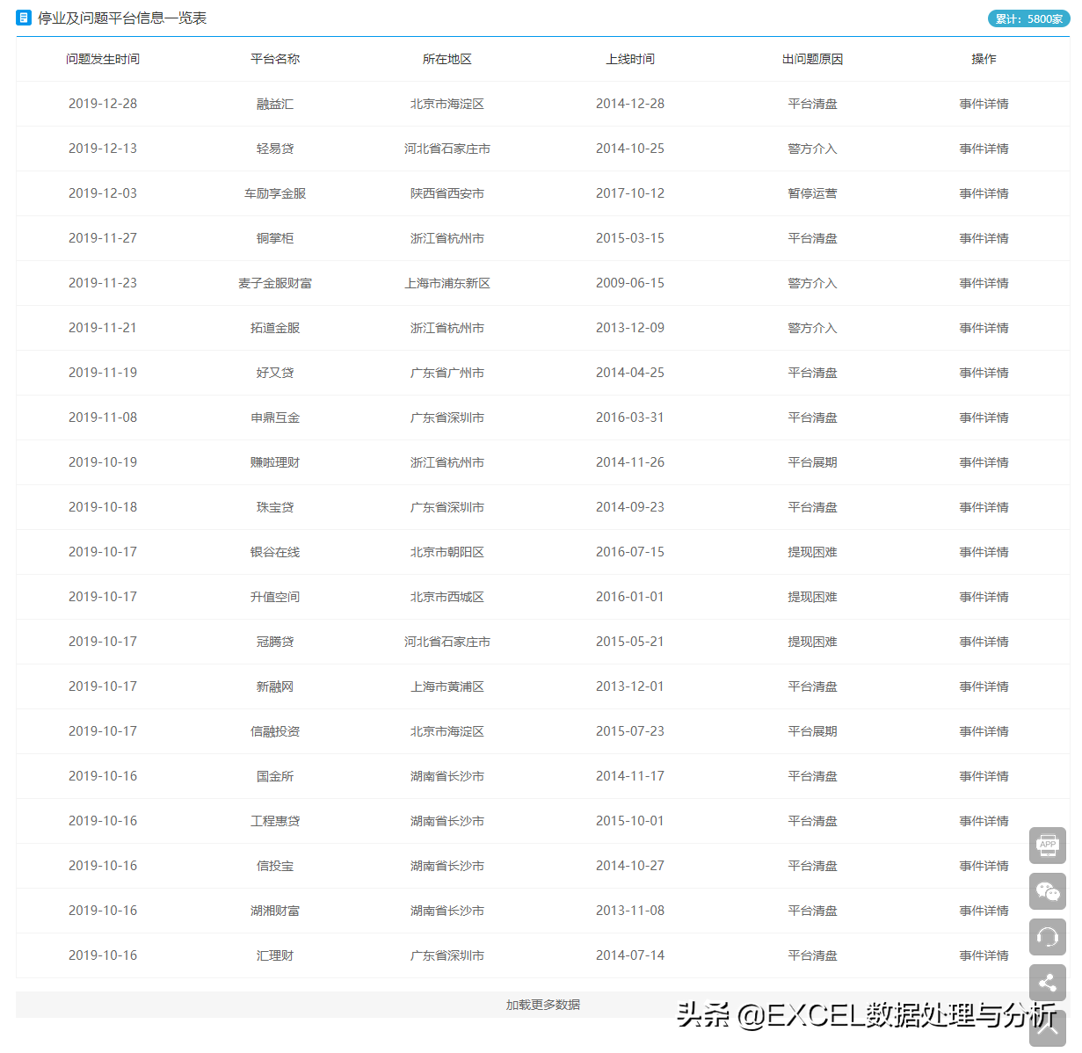
Task: View 事件详情 for 湖湘财富
Action: coord(984,911)
